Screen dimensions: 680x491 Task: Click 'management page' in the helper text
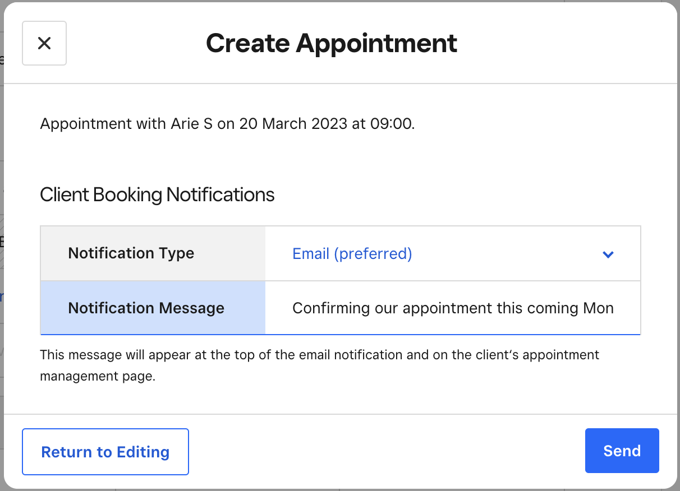coord(97,377)
